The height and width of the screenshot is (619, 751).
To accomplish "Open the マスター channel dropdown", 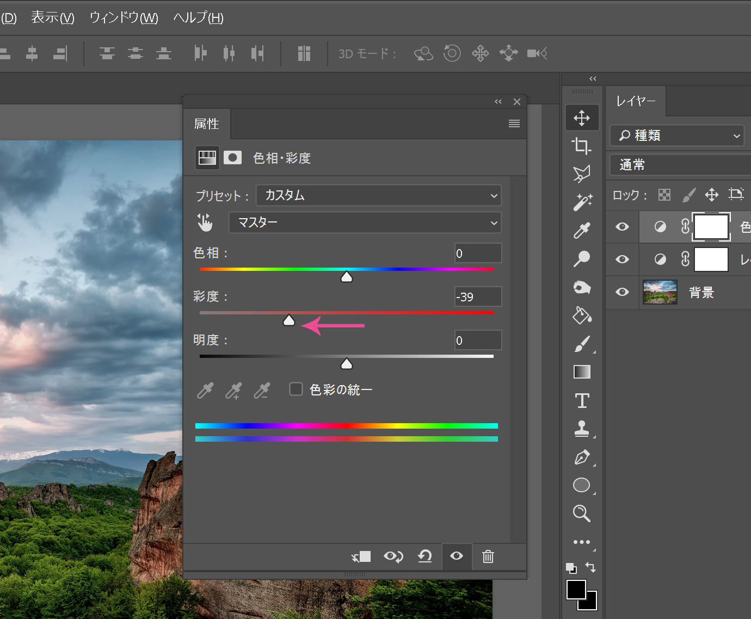I will point(365,222).
